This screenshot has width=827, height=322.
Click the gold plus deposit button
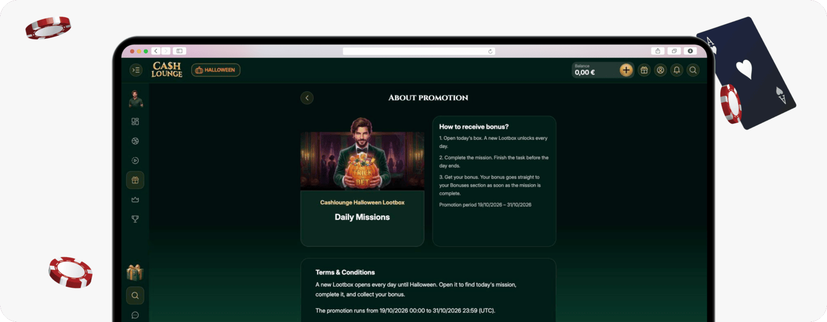(626, 70)
